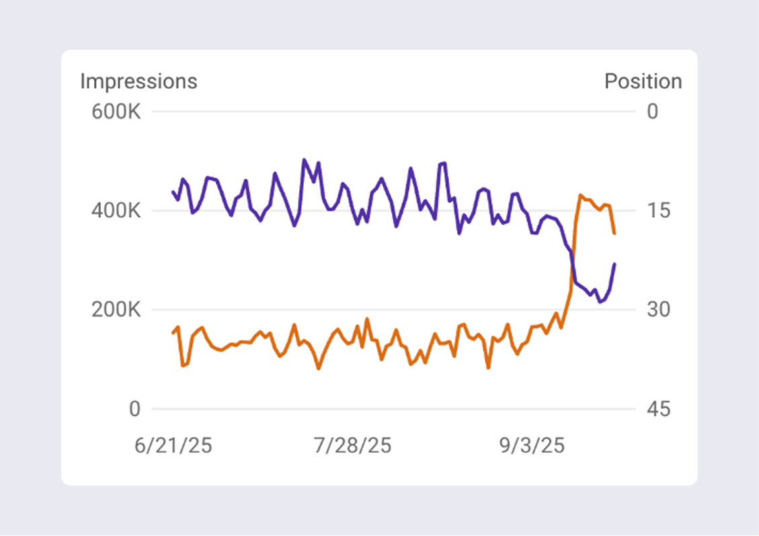The image size is (759, 536).
Task: Click the leftmost point of orange line
Action: [x=173, y=333]
